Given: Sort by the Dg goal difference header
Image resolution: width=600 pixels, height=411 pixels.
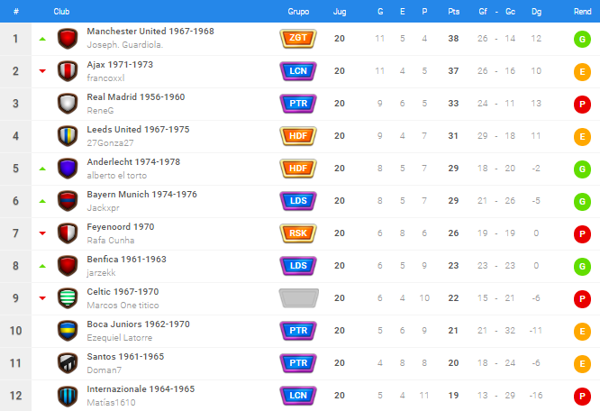Looking at the screenshot, I should tap(536, 12).
